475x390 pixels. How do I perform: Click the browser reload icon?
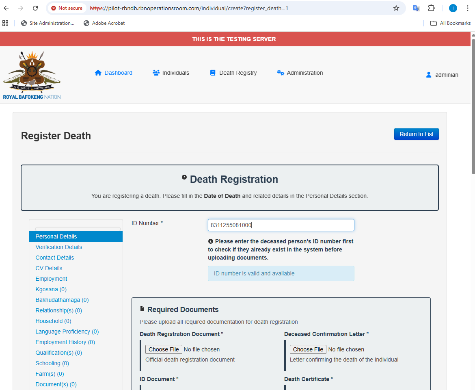(35, 8)
